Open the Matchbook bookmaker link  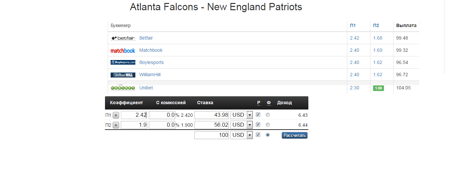151,50
